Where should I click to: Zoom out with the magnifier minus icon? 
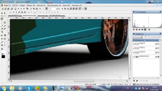point(68,9)
